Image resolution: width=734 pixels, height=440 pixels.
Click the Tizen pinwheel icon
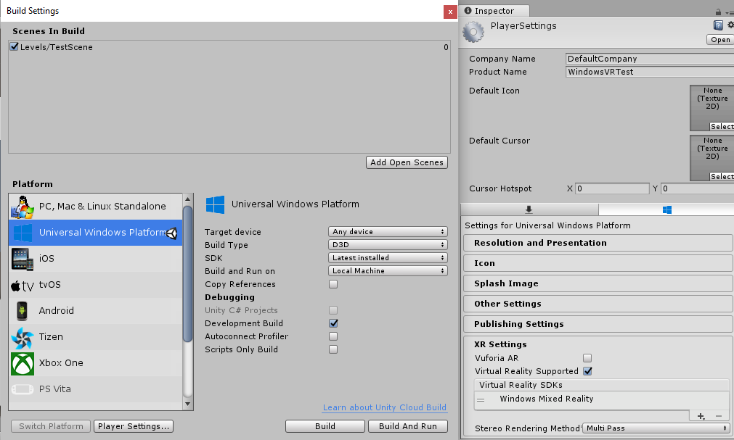point(22,338)
